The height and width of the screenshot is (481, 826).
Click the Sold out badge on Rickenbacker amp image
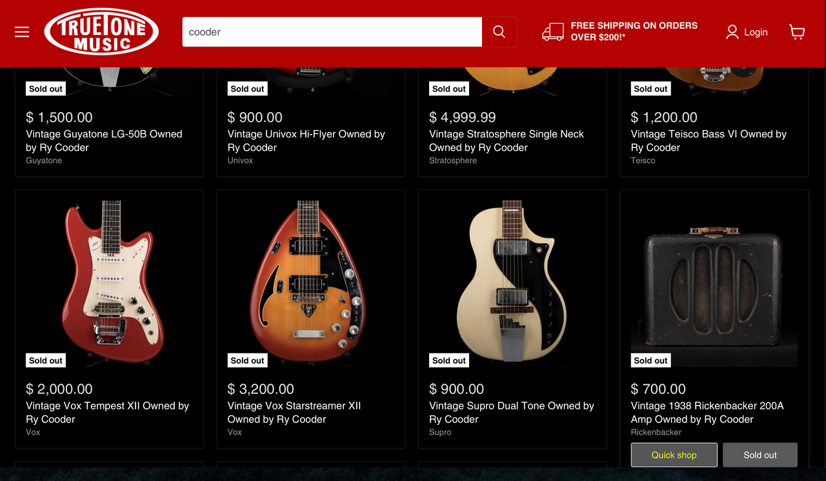pos(650,361)
